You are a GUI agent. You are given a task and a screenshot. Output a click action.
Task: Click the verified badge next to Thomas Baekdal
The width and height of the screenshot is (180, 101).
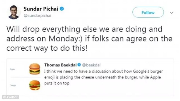pos(79,65)
